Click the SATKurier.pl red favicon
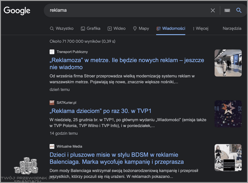 [51, 103]
